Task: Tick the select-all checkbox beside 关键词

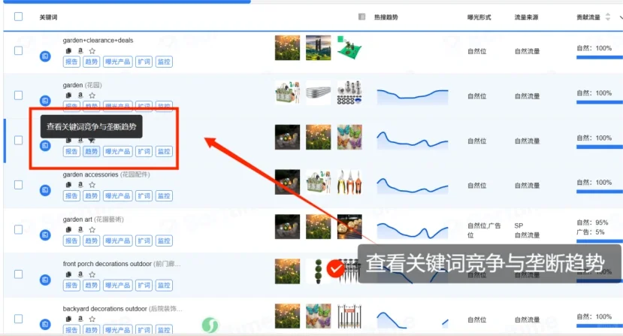Action: coord(18,17)
